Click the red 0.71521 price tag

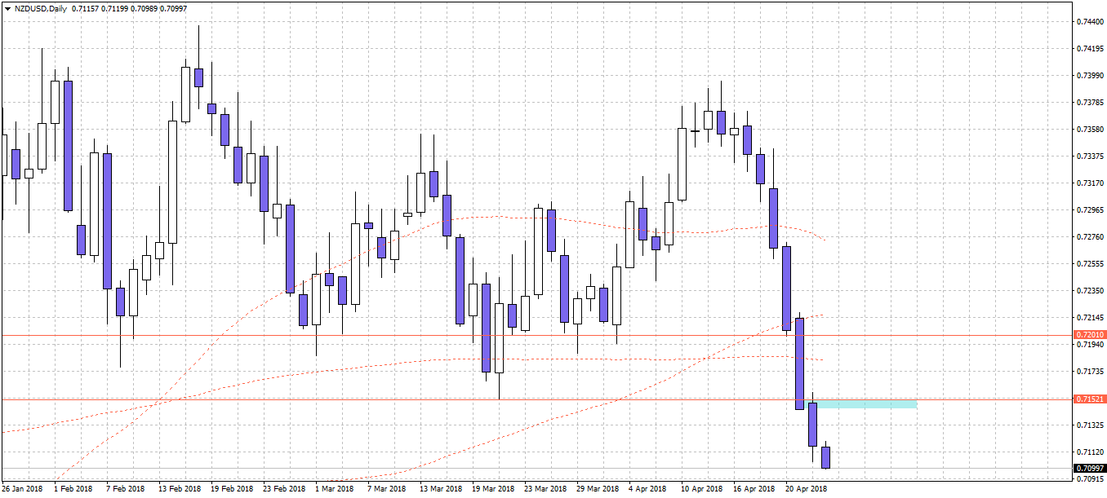1091,399
